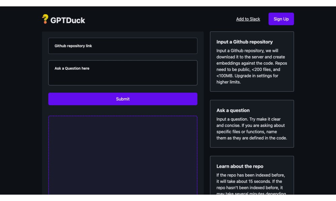Image resolution: width=336 pixels, height=201 pixels.
Task: Submit the question with the Submit button
Action: pyautogui.click(x=123, y=99)
